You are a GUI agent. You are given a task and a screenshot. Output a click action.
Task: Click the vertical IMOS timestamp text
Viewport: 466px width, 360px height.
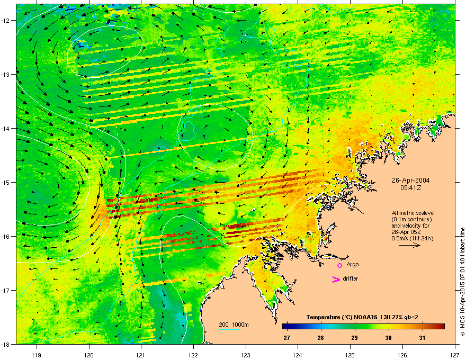coord(462,282)
